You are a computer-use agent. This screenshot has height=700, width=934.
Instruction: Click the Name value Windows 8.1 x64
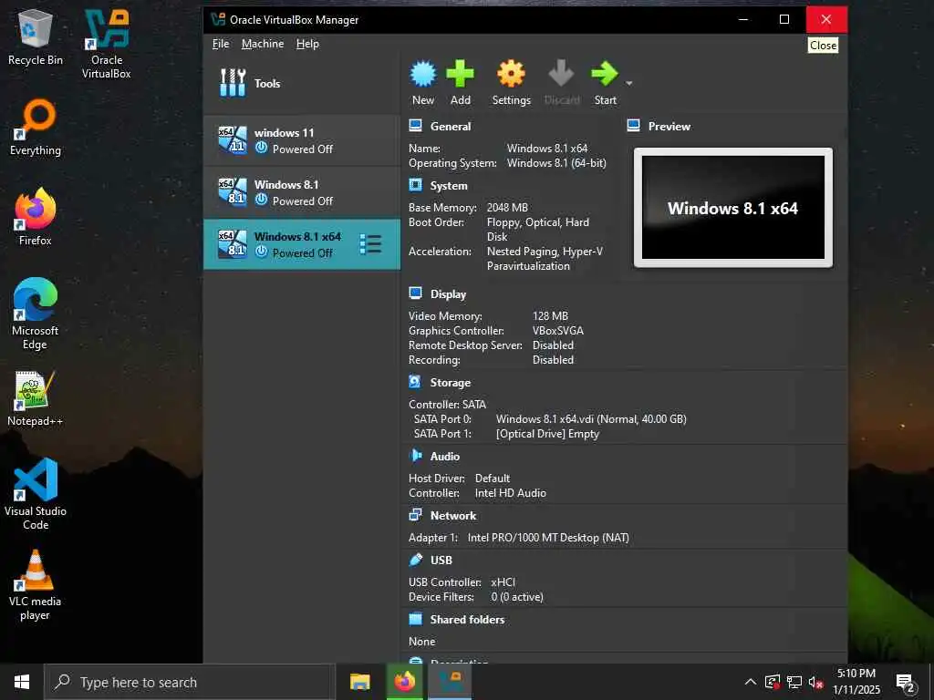click(x=547, y=149)
